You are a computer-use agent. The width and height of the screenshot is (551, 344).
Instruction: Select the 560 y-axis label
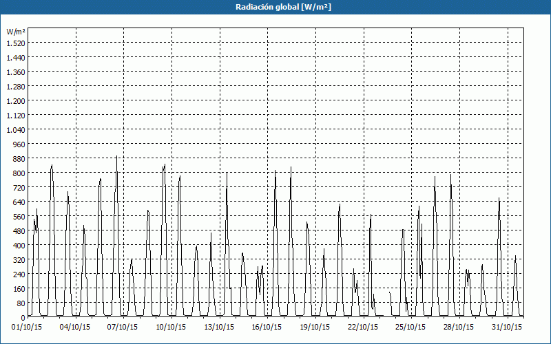pyautogui.click(x=19, y=217)
